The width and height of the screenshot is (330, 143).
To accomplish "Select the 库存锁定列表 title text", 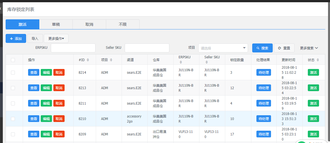I will (21, 10).
